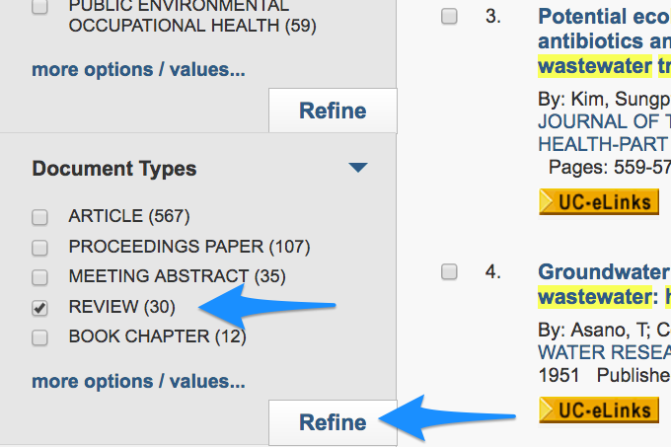Collapse the Document Types section arrow

[x=358, y=167]
